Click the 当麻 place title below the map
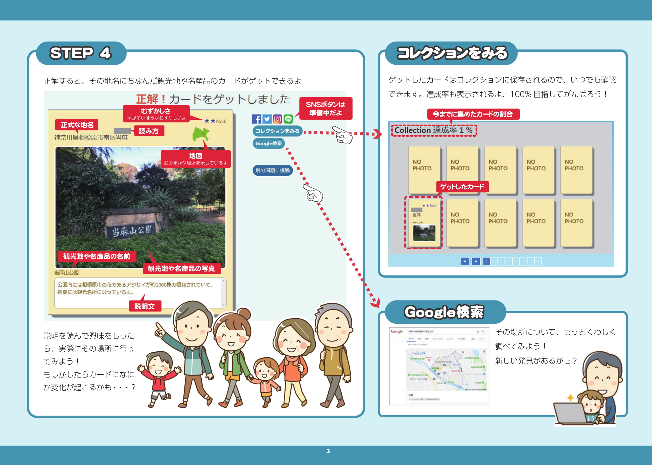Viewport: 652px width, 465px height. click(411, 395)
